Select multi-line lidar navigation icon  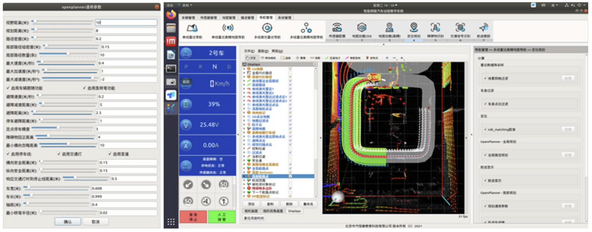[x=267, y=28]
